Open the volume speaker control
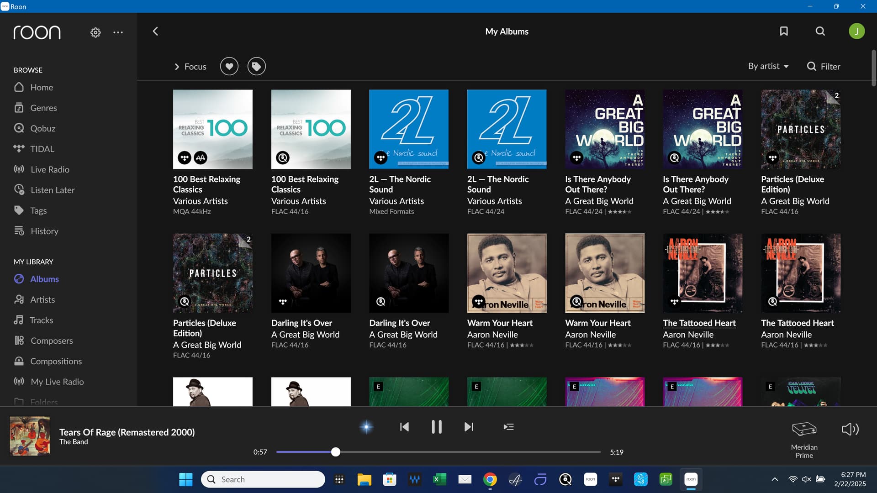Screen dimensions: 877x493 point(850,429)
